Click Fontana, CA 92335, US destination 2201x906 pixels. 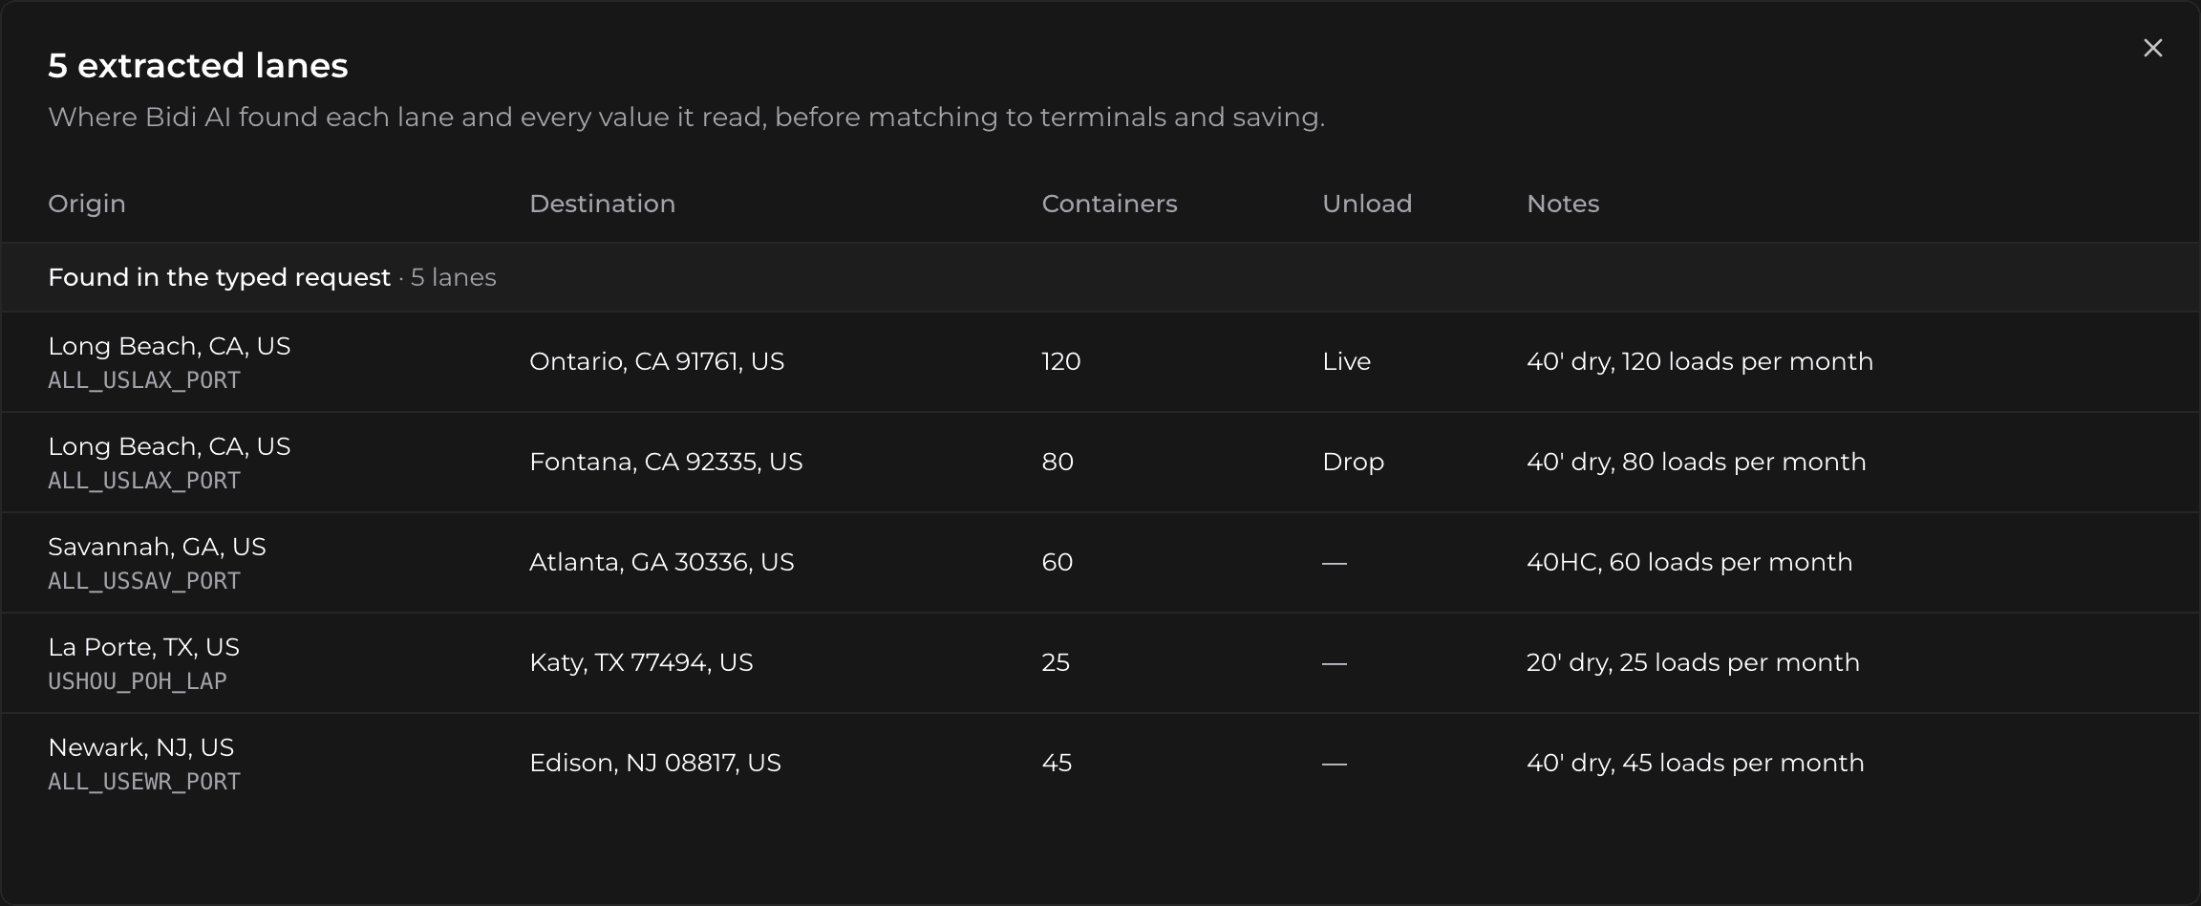[666, 462]
